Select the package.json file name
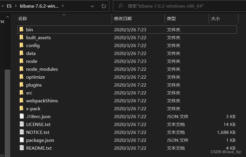Screen dimensions: 246x157 40,140
